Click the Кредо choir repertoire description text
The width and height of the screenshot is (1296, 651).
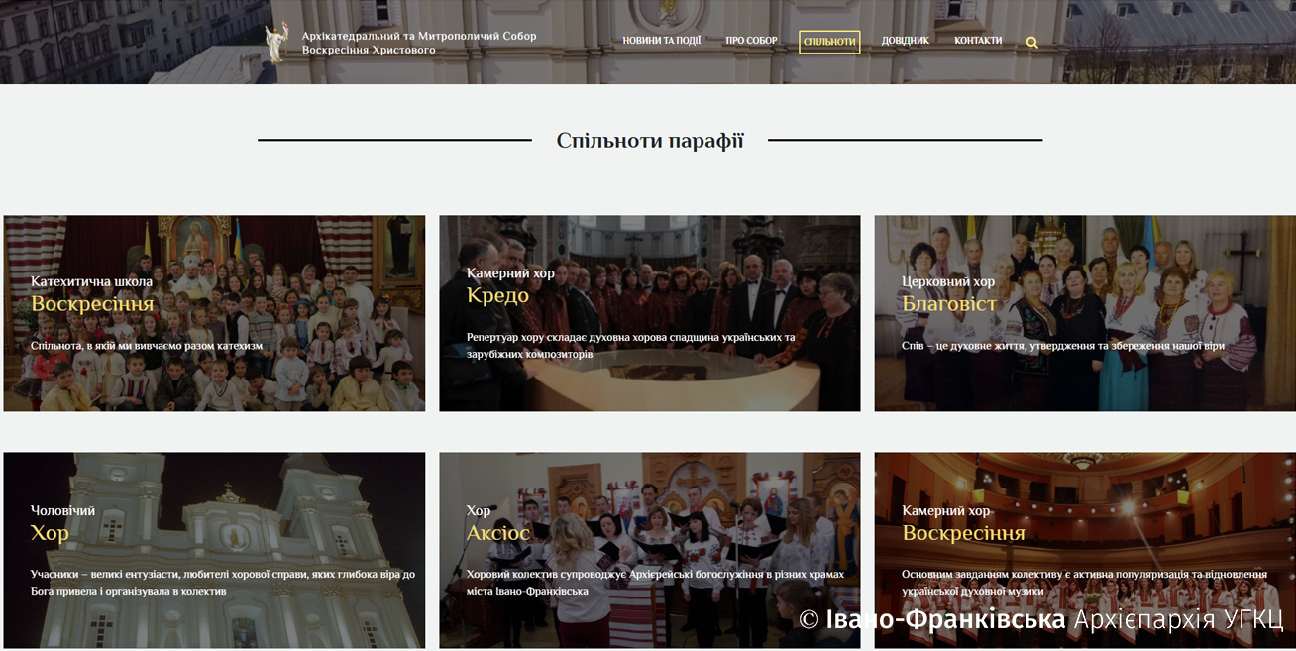coord(630,345)
